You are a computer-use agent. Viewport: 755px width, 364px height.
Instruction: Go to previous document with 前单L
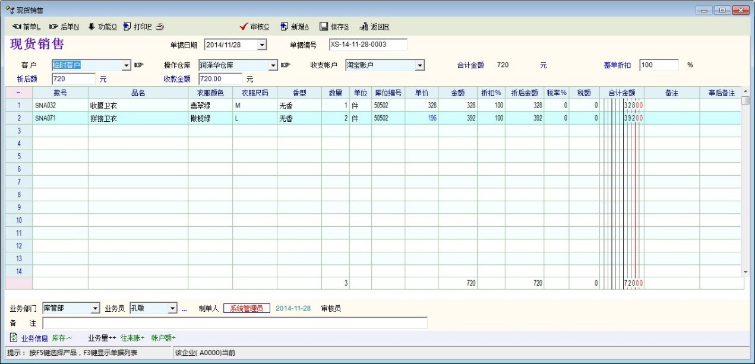click(26, 27)
